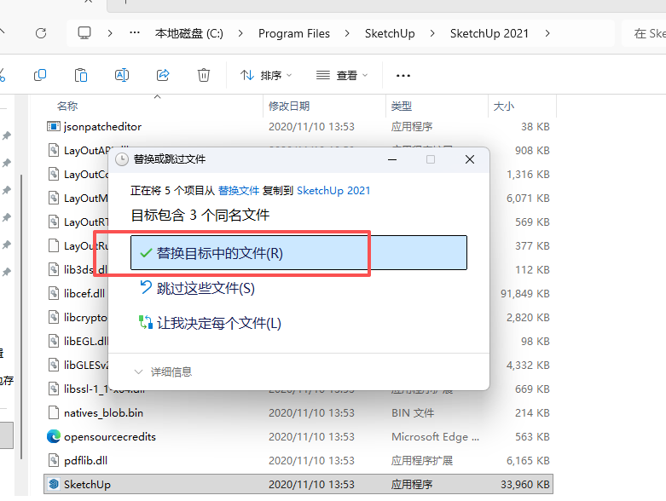The image size is (666, 501).
Task: Click the Delete trash can icon
Action: 204,76
